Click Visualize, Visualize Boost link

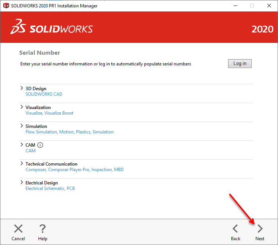pyautogui.click(x=49, y=113)
